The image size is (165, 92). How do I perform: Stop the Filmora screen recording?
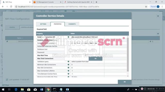pos(142,89)
